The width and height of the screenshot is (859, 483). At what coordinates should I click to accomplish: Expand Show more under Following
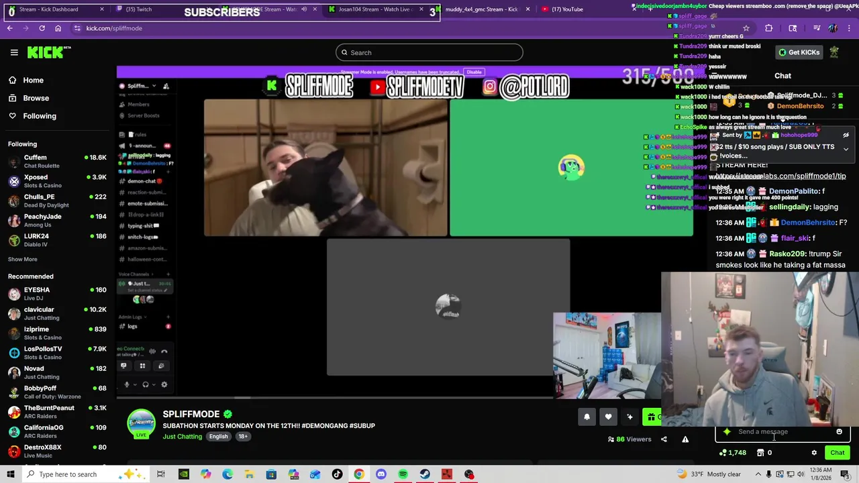point(23,259)
